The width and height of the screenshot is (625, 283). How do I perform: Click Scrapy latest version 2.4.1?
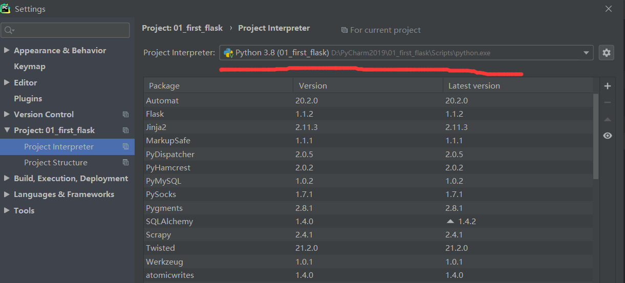454,235
